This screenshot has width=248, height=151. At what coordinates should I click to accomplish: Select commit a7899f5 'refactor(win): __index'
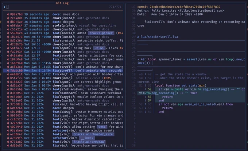pyautogui.click(x=63, y=138)
